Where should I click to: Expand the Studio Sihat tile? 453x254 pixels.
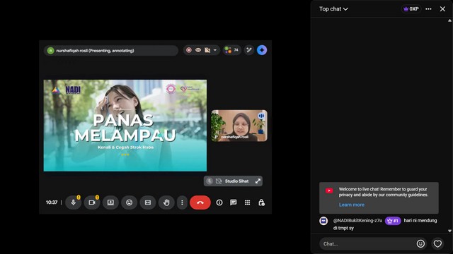[x=258, y=181]
